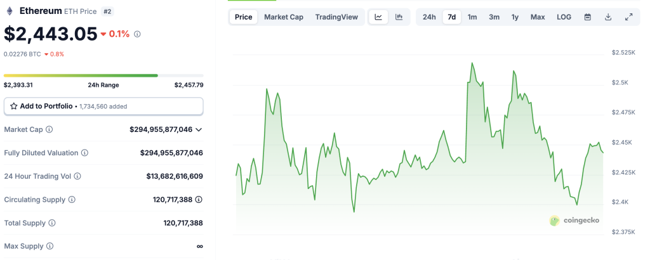Screen dimensions: 650x260
Task: Click the Total Supply 120,717,388 value
Action: 183,223
